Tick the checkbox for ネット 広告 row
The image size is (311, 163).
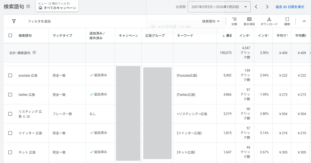coord(10,152)
